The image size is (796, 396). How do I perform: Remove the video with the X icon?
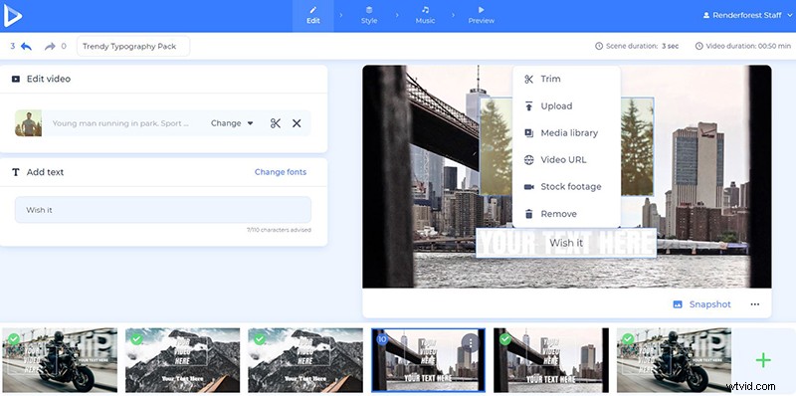[297, 123]
